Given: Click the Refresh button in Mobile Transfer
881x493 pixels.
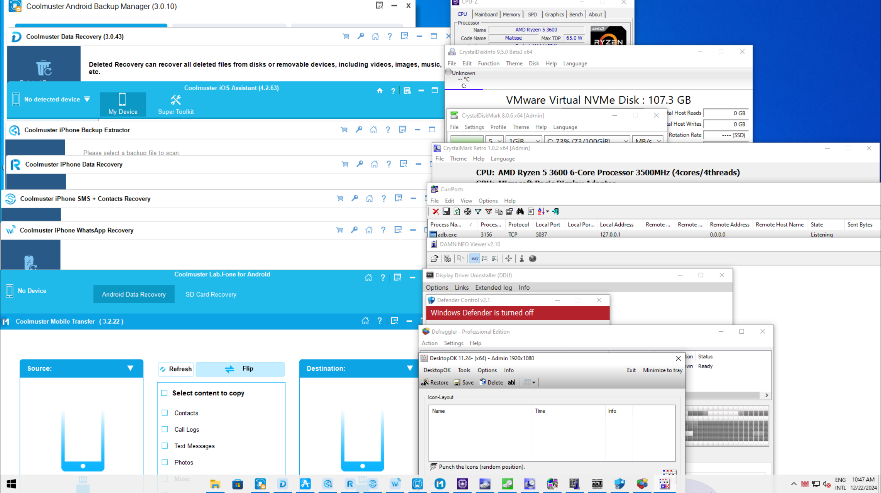Looking at the screenshot, I should point(176,369).
